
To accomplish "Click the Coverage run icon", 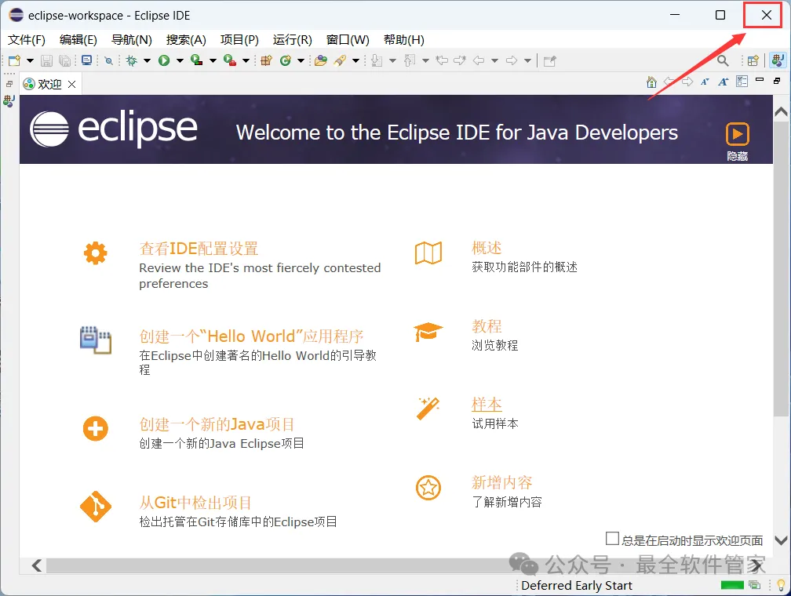I will (197, 61).
